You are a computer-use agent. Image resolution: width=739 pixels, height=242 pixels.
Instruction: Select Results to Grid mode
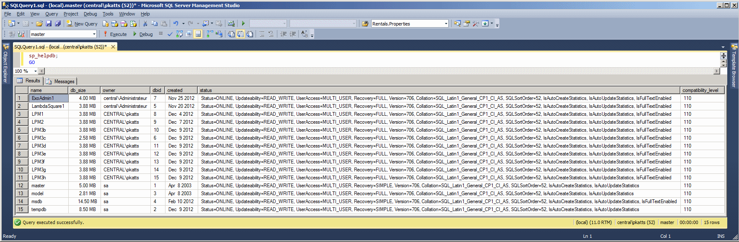[x=240, y=34]
